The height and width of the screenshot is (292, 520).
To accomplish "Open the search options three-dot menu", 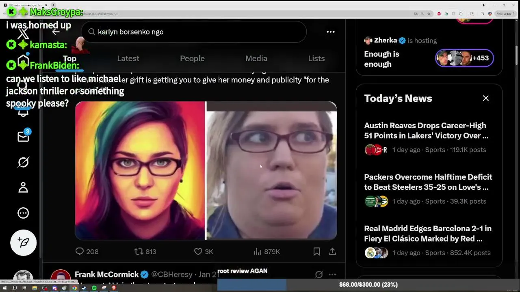I will 331,32.
